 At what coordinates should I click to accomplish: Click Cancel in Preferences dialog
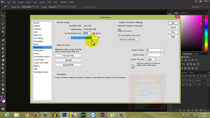(x=173, y=28)
